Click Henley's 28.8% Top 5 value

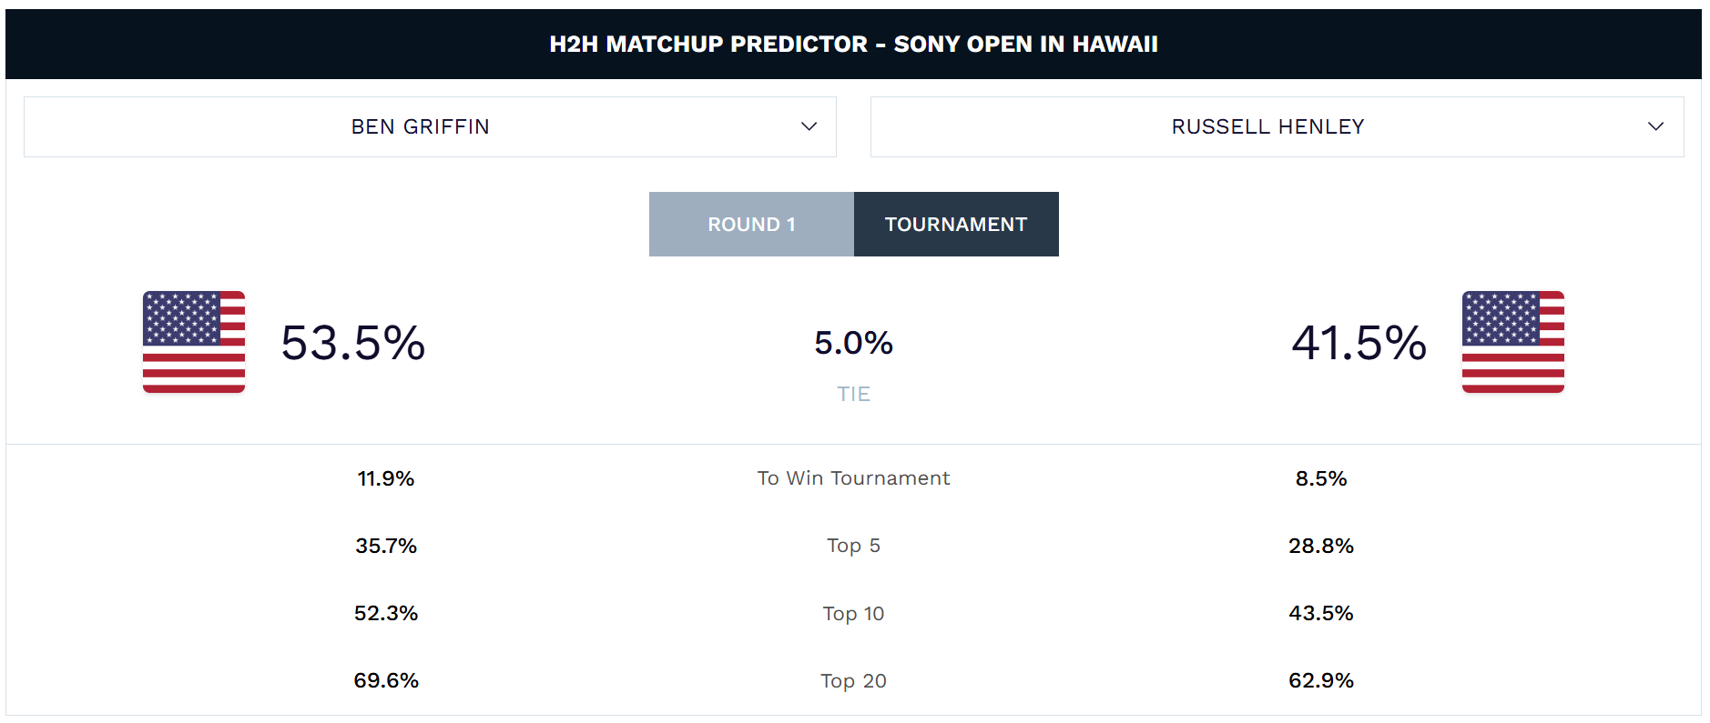(1320, 546)
